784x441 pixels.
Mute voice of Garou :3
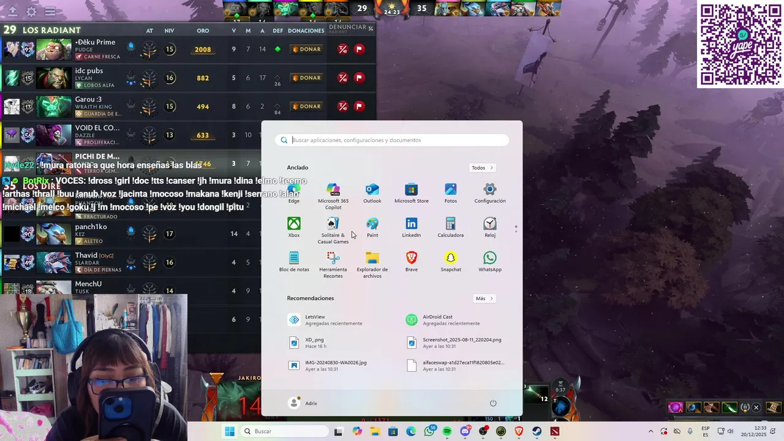343,106
